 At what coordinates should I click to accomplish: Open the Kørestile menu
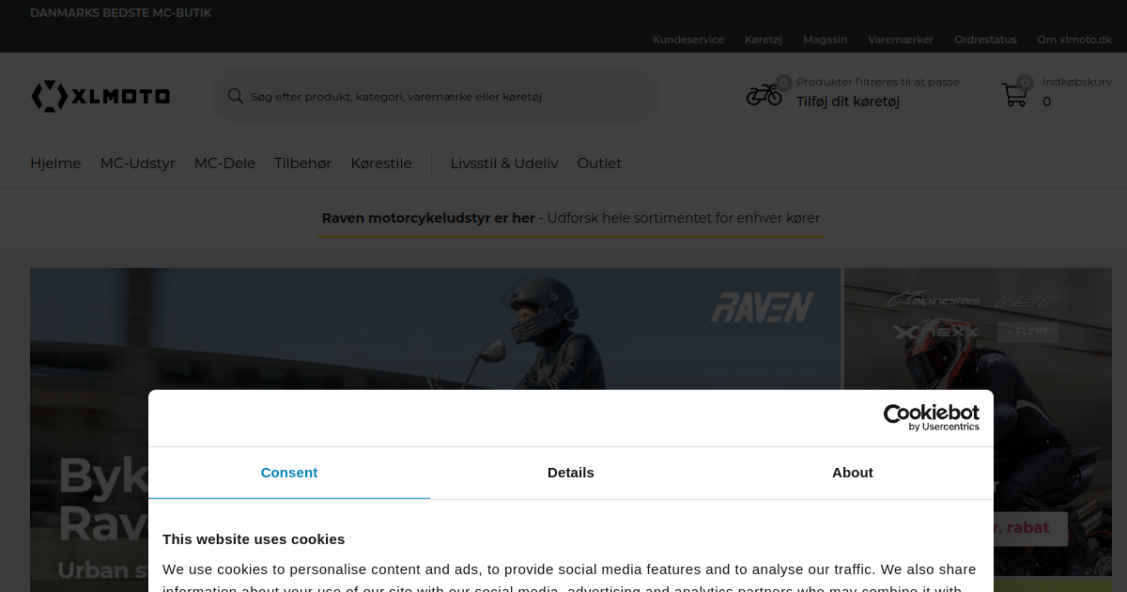pos(381,164)
